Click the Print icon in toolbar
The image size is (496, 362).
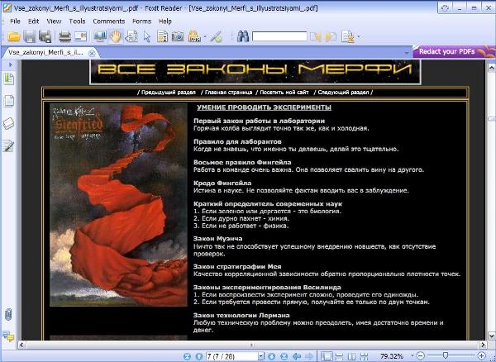64,36
